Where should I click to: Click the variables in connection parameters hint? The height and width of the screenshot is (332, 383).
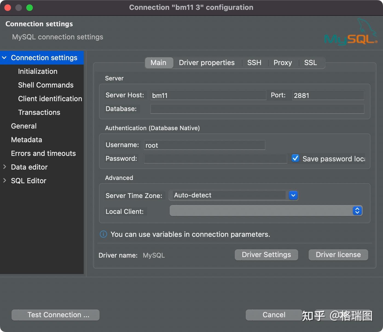coord(190,234)
